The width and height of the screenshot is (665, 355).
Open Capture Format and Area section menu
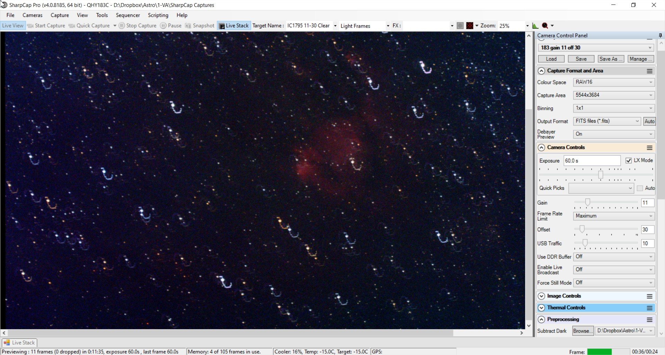point(649,71)
